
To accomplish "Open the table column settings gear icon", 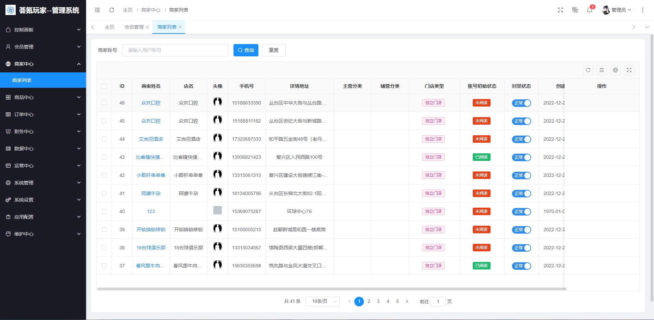I will pos(615,70).
